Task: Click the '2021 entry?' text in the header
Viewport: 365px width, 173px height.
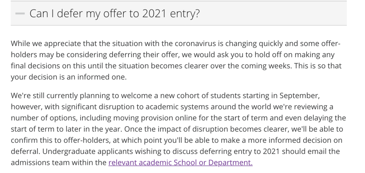Action: [171, 14]
